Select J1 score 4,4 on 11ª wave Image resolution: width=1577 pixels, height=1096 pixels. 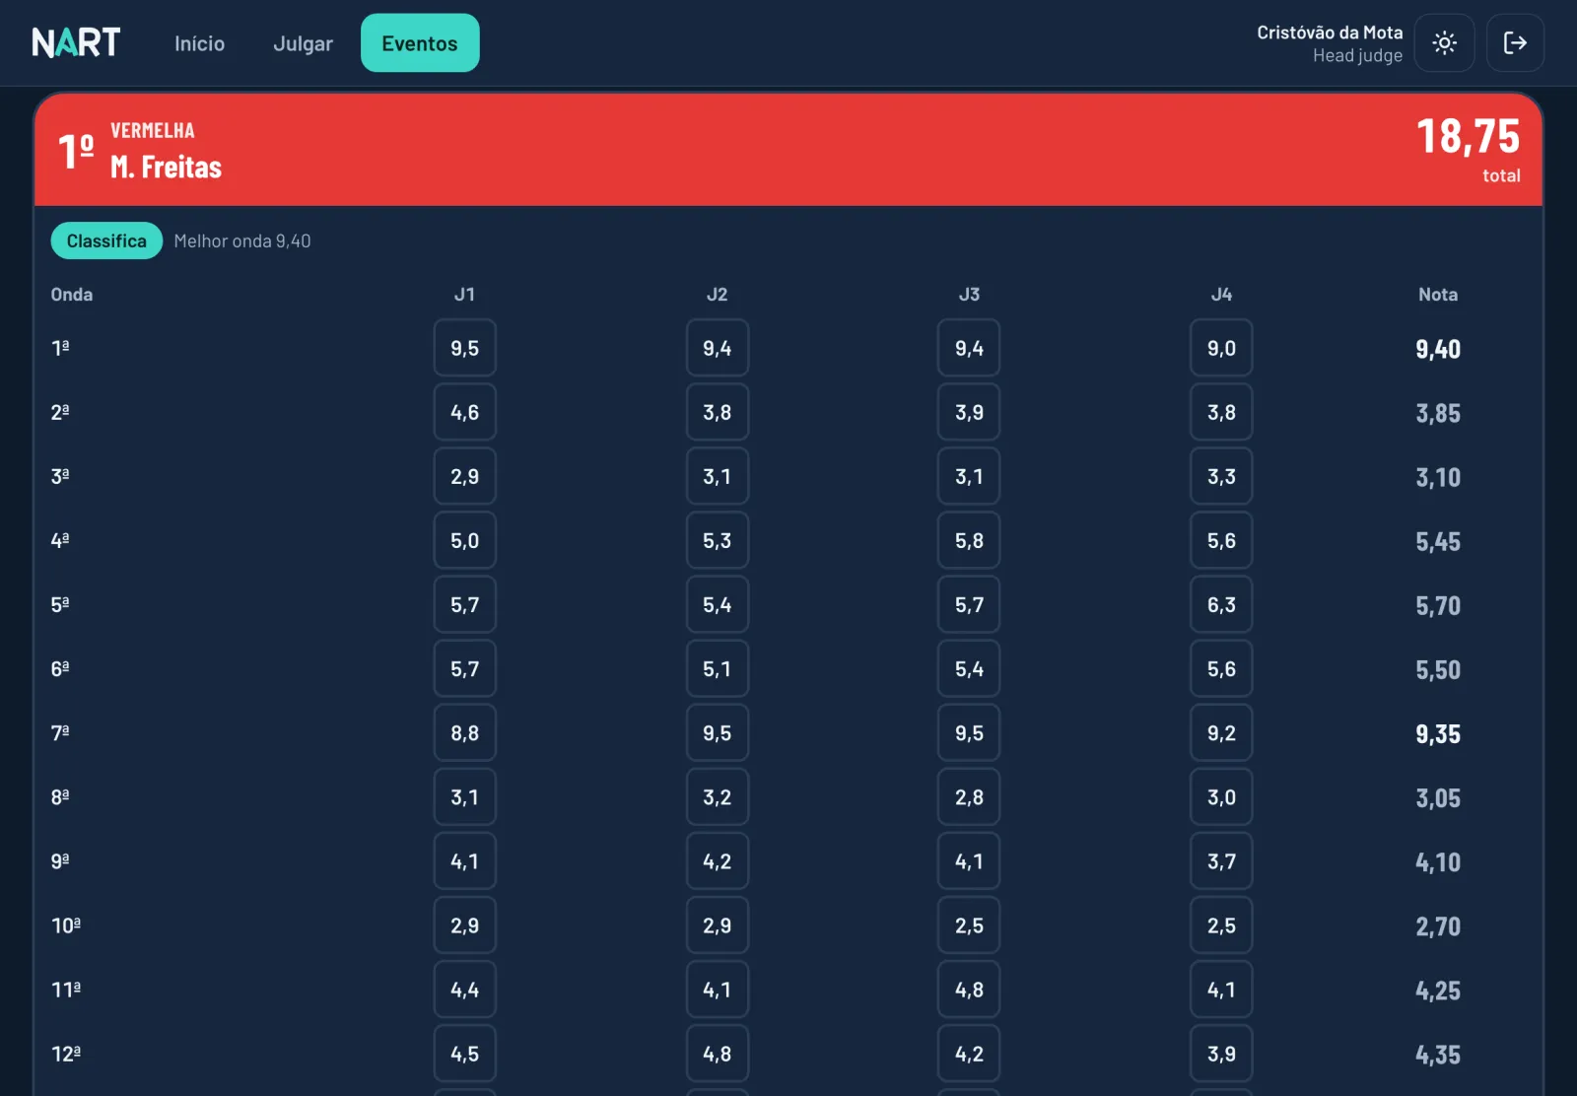coord(464,989)
